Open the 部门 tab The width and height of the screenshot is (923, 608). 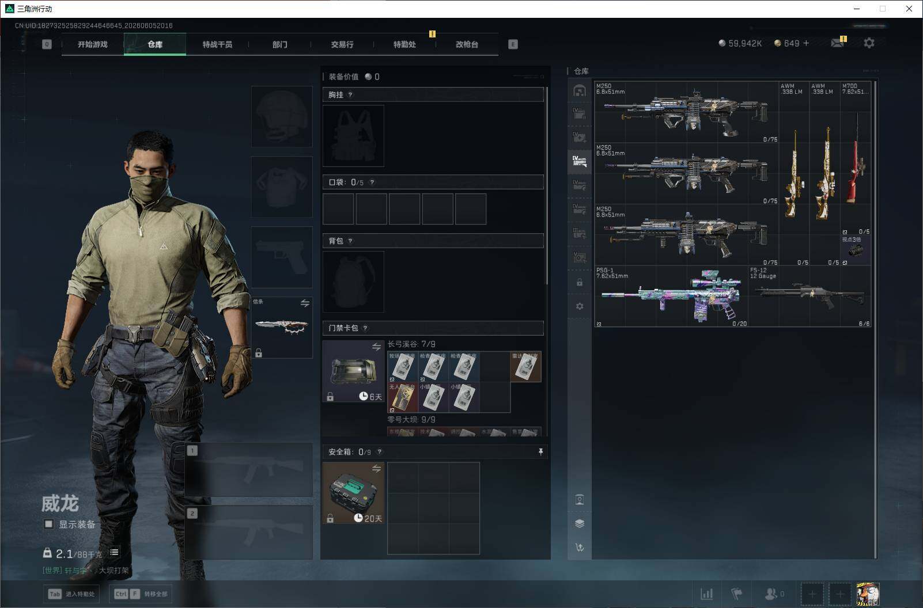tap(280, 44)
